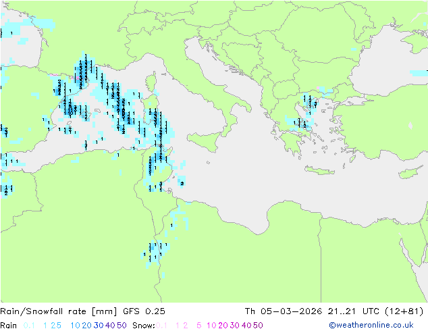Click the date "Th 05-03-2026"

coord(284,311)
